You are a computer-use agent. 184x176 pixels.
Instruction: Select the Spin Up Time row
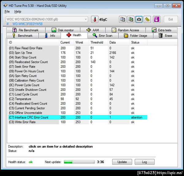(78, 53)
